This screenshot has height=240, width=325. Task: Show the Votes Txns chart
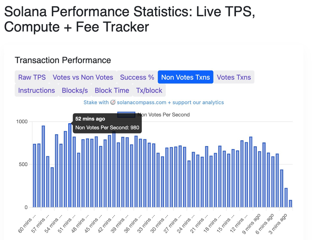(234, 77)
